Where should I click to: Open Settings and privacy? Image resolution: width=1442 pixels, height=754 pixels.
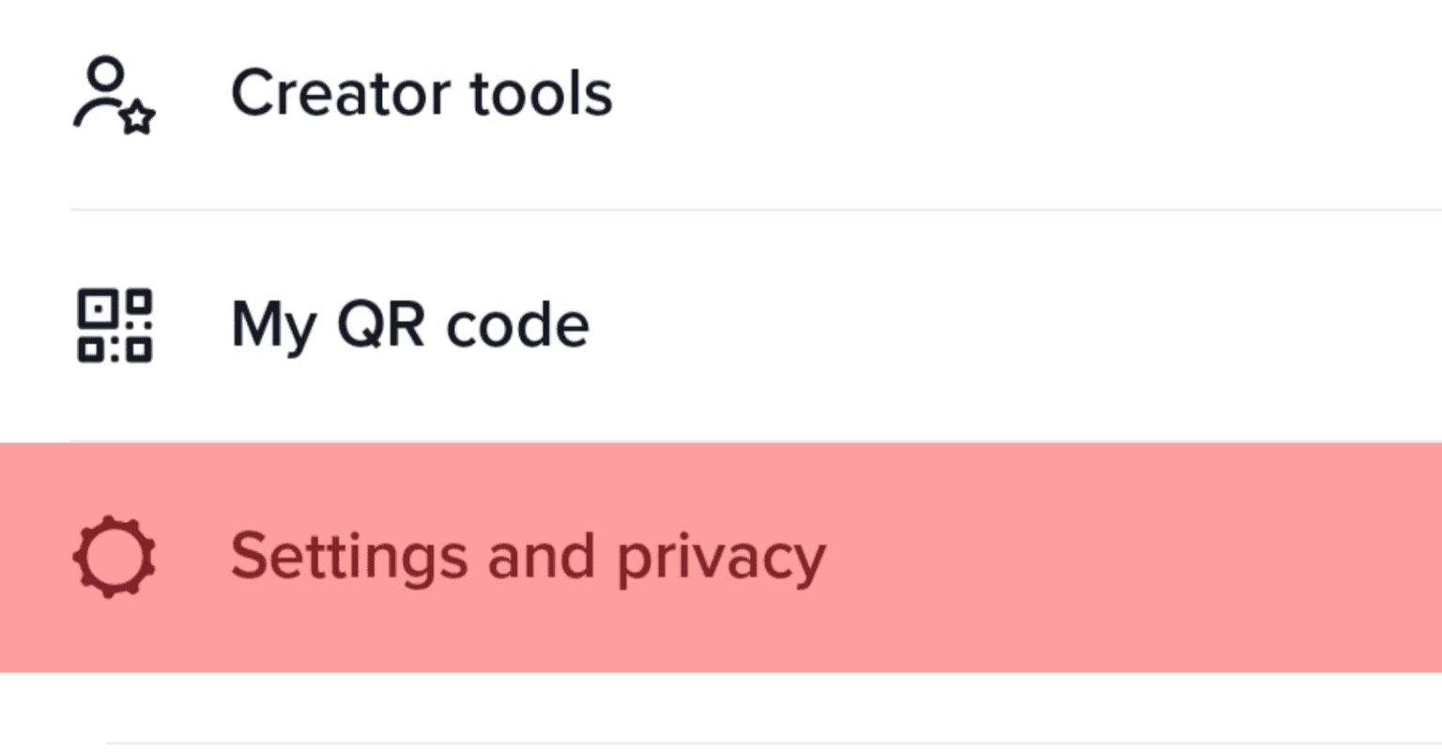(528, 557)
